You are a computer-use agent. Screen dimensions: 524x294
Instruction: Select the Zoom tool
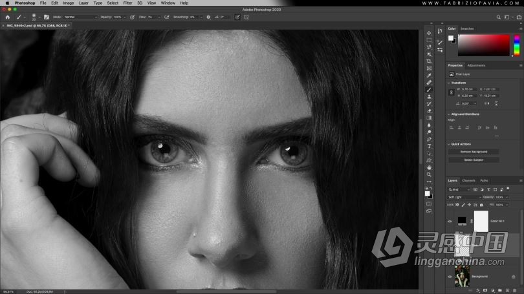pos(429,174)
